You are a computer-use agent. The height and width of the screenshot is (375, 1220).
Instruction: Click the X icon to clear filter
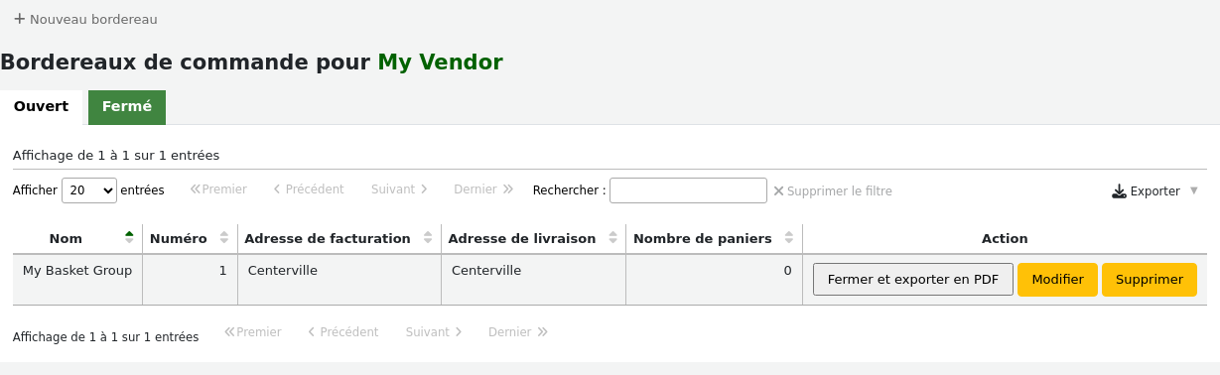[x=778, y=190]
